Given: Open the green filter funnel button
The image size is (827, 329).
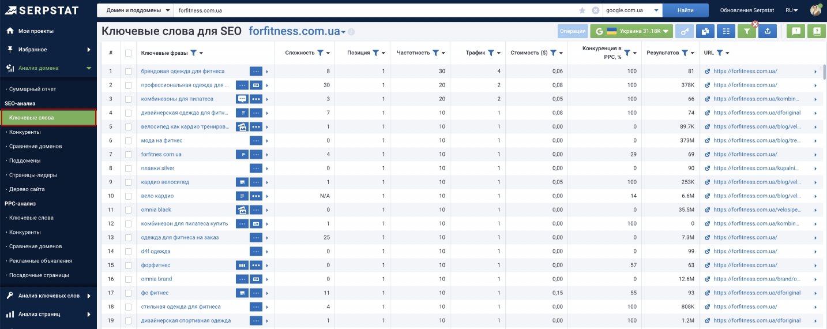Looking at the screenshot, I should (x=746, y=32).
